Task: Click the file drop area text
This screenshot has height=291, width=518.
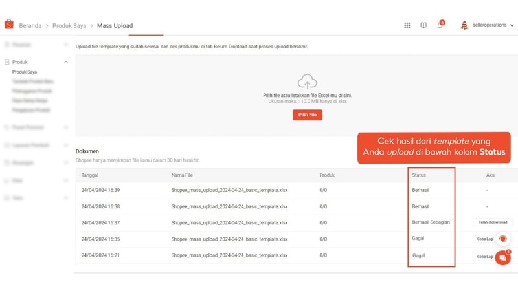Action: point(307,96)
